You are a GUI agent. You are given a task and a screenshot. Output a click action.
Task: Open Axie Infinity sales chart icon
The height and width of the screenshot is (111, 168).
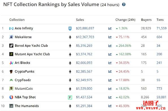pyautogui.click(x=110, y=28)
